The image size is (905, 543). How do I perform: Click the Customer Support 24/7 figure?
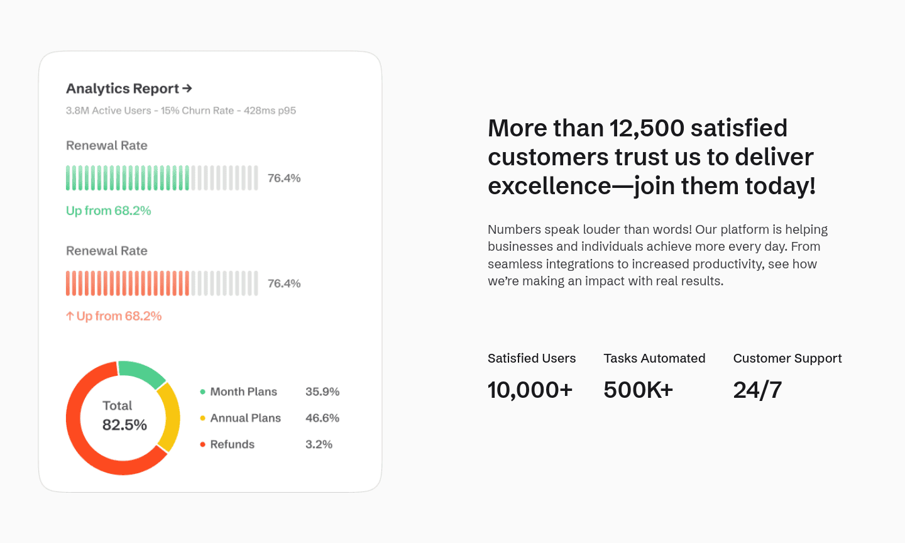pyautogui.click(x=757, y=390)
